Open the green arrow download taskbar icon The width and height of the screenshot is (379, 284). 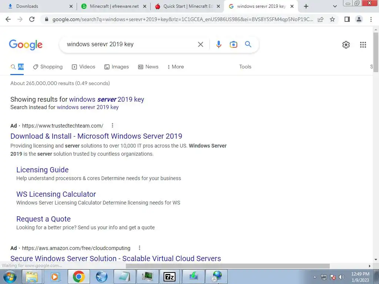click(193, 277)
